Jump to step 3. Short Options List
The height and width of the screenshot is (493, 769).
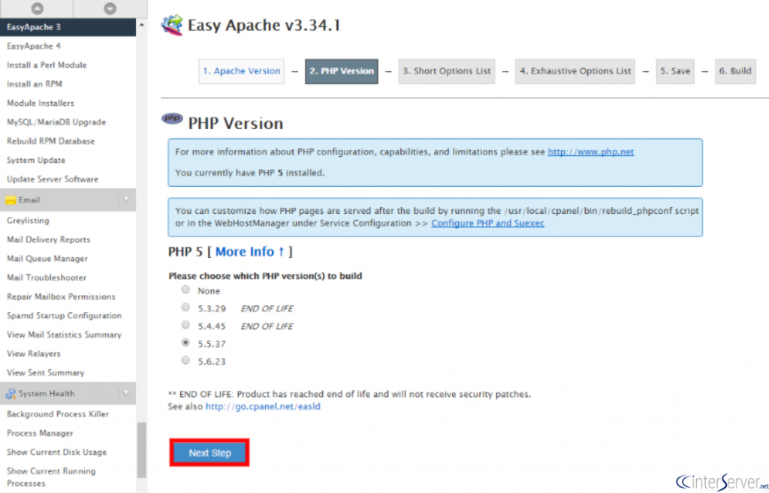pos(447,71)
